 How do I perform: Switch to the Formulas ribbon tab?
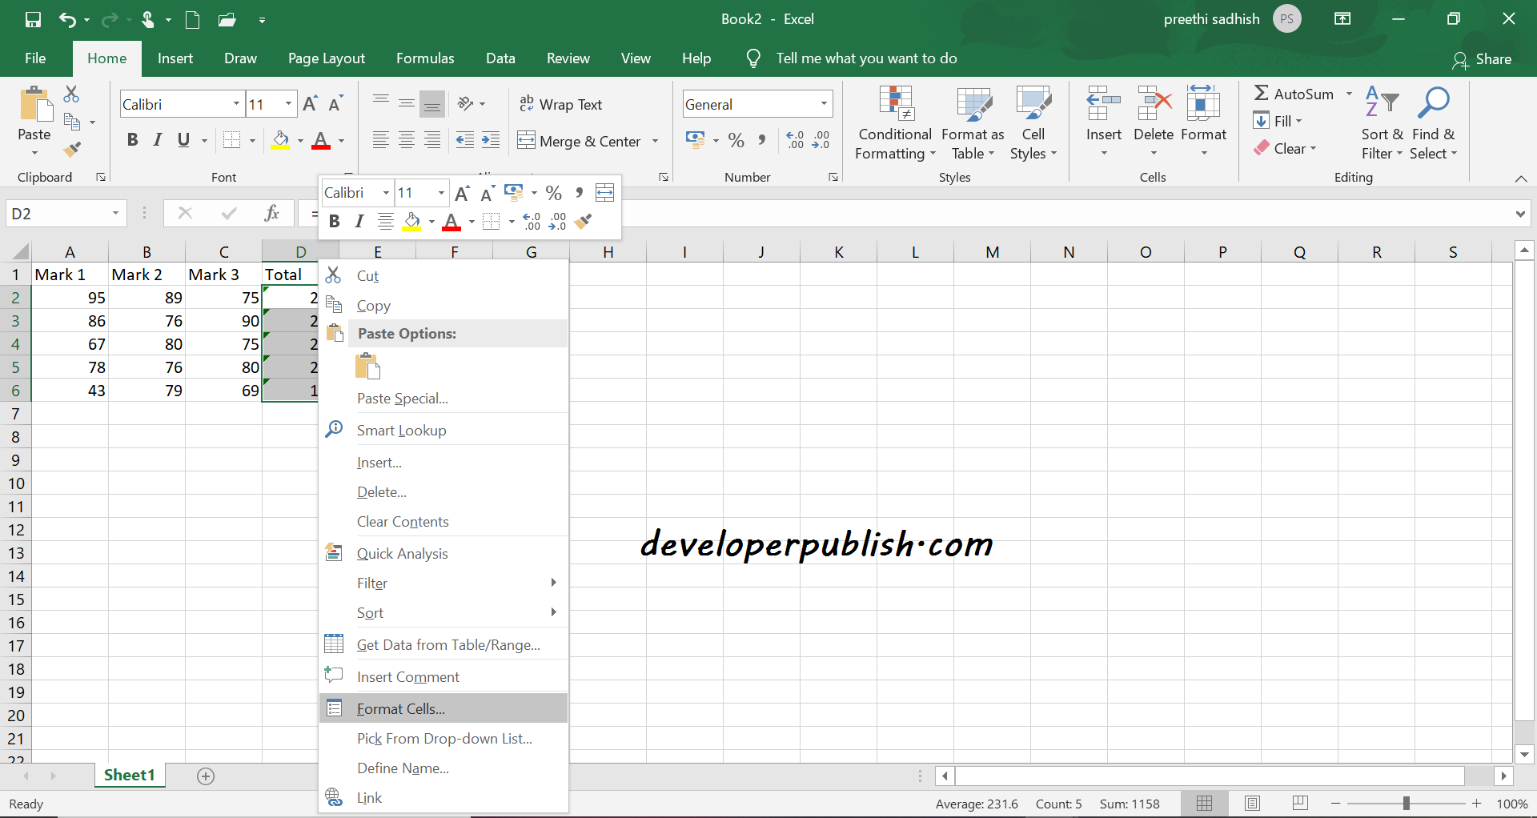425,58
